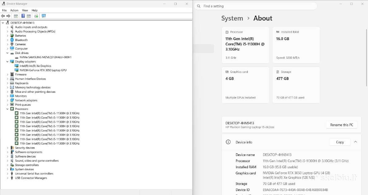
Task: Expand Sound, video and game controllers
Action: point(8,161)
